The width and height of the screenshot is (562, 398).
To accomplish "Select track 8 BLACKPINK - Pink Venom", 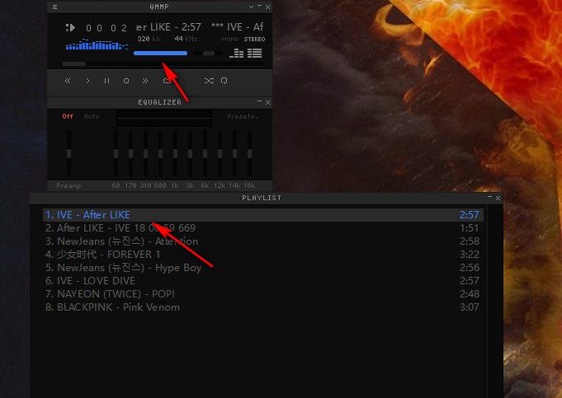I will click(x=263, y=307).
